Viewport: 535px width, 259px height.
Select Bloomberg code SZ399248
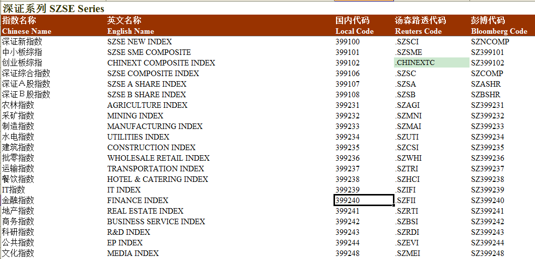(x=488, y=253)
